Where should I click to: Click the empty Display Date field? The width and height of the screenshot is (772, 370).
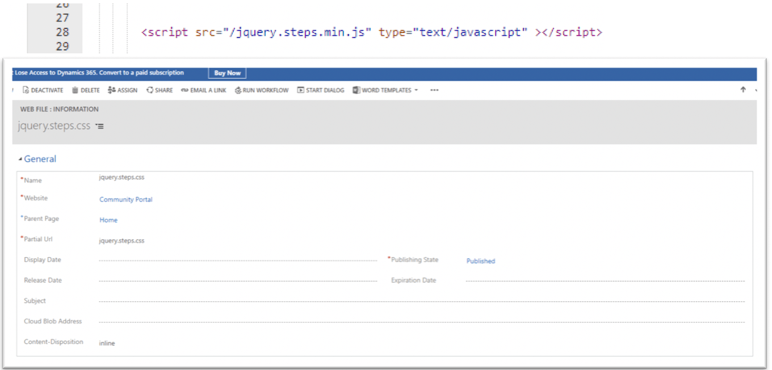[x=237, y=260]
